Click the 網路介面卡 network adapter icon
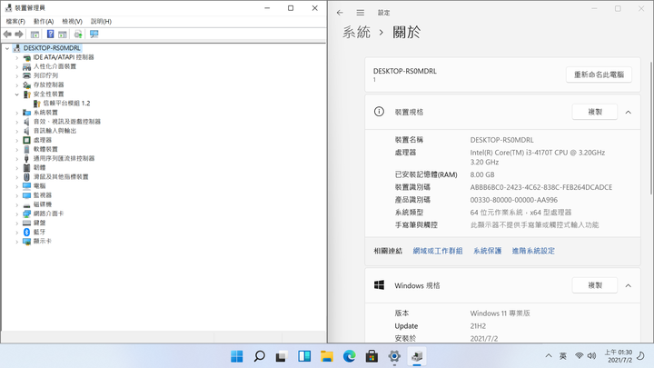654x368 pixels. click(26, 214)
